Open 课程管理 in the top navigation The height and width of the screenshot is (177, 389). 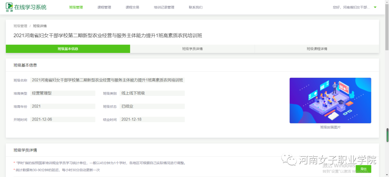[x=104, y=8]
